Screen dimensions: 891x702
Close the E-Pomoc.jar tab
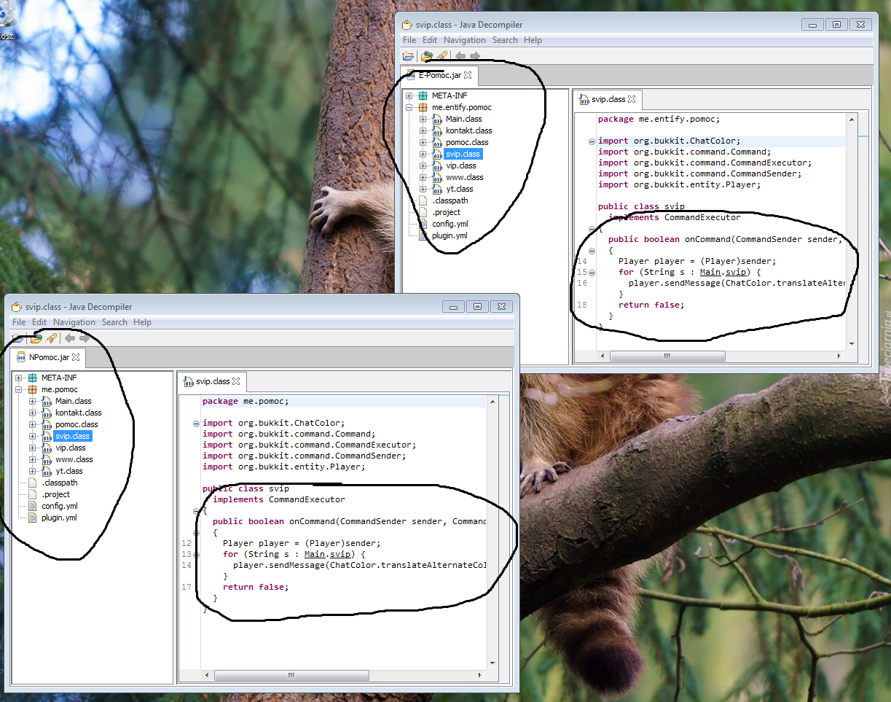[x=468, y=75]
